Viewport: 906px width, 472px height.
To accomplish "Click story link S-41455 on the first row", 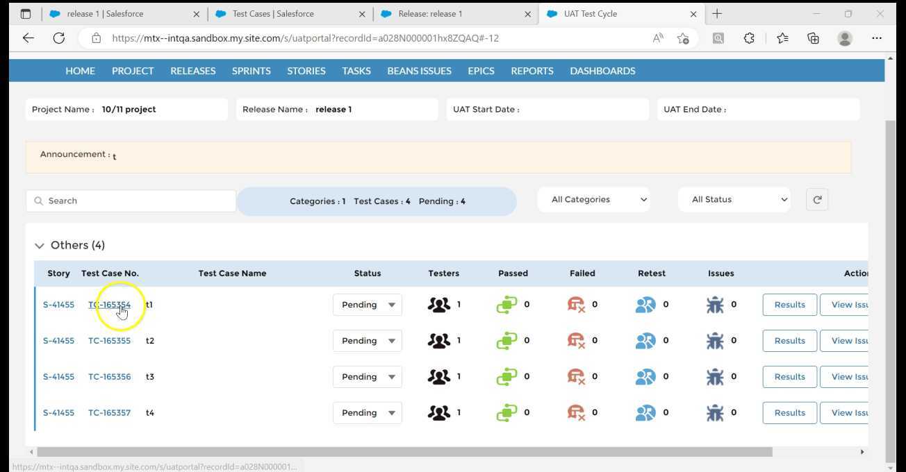I will (58, 304).
